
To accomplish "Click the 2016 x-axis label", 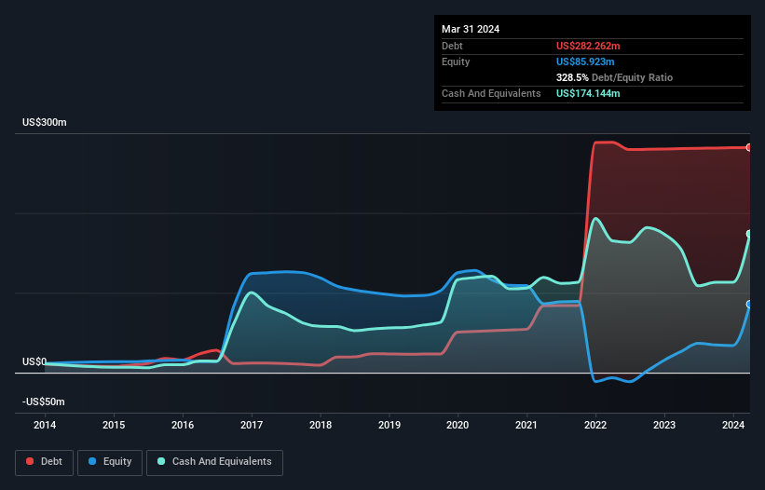I will coord(183,425).
